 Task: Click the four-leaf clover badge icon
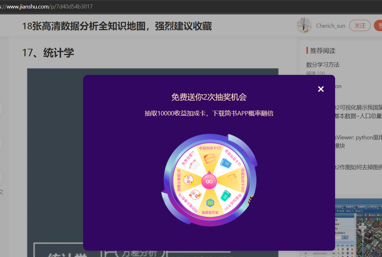(209, 203)
